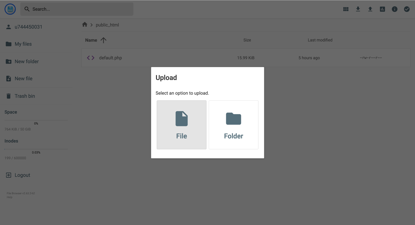Sort by Name column header
Viewport: 415px width, 225px height.
[x=91, y=40]
